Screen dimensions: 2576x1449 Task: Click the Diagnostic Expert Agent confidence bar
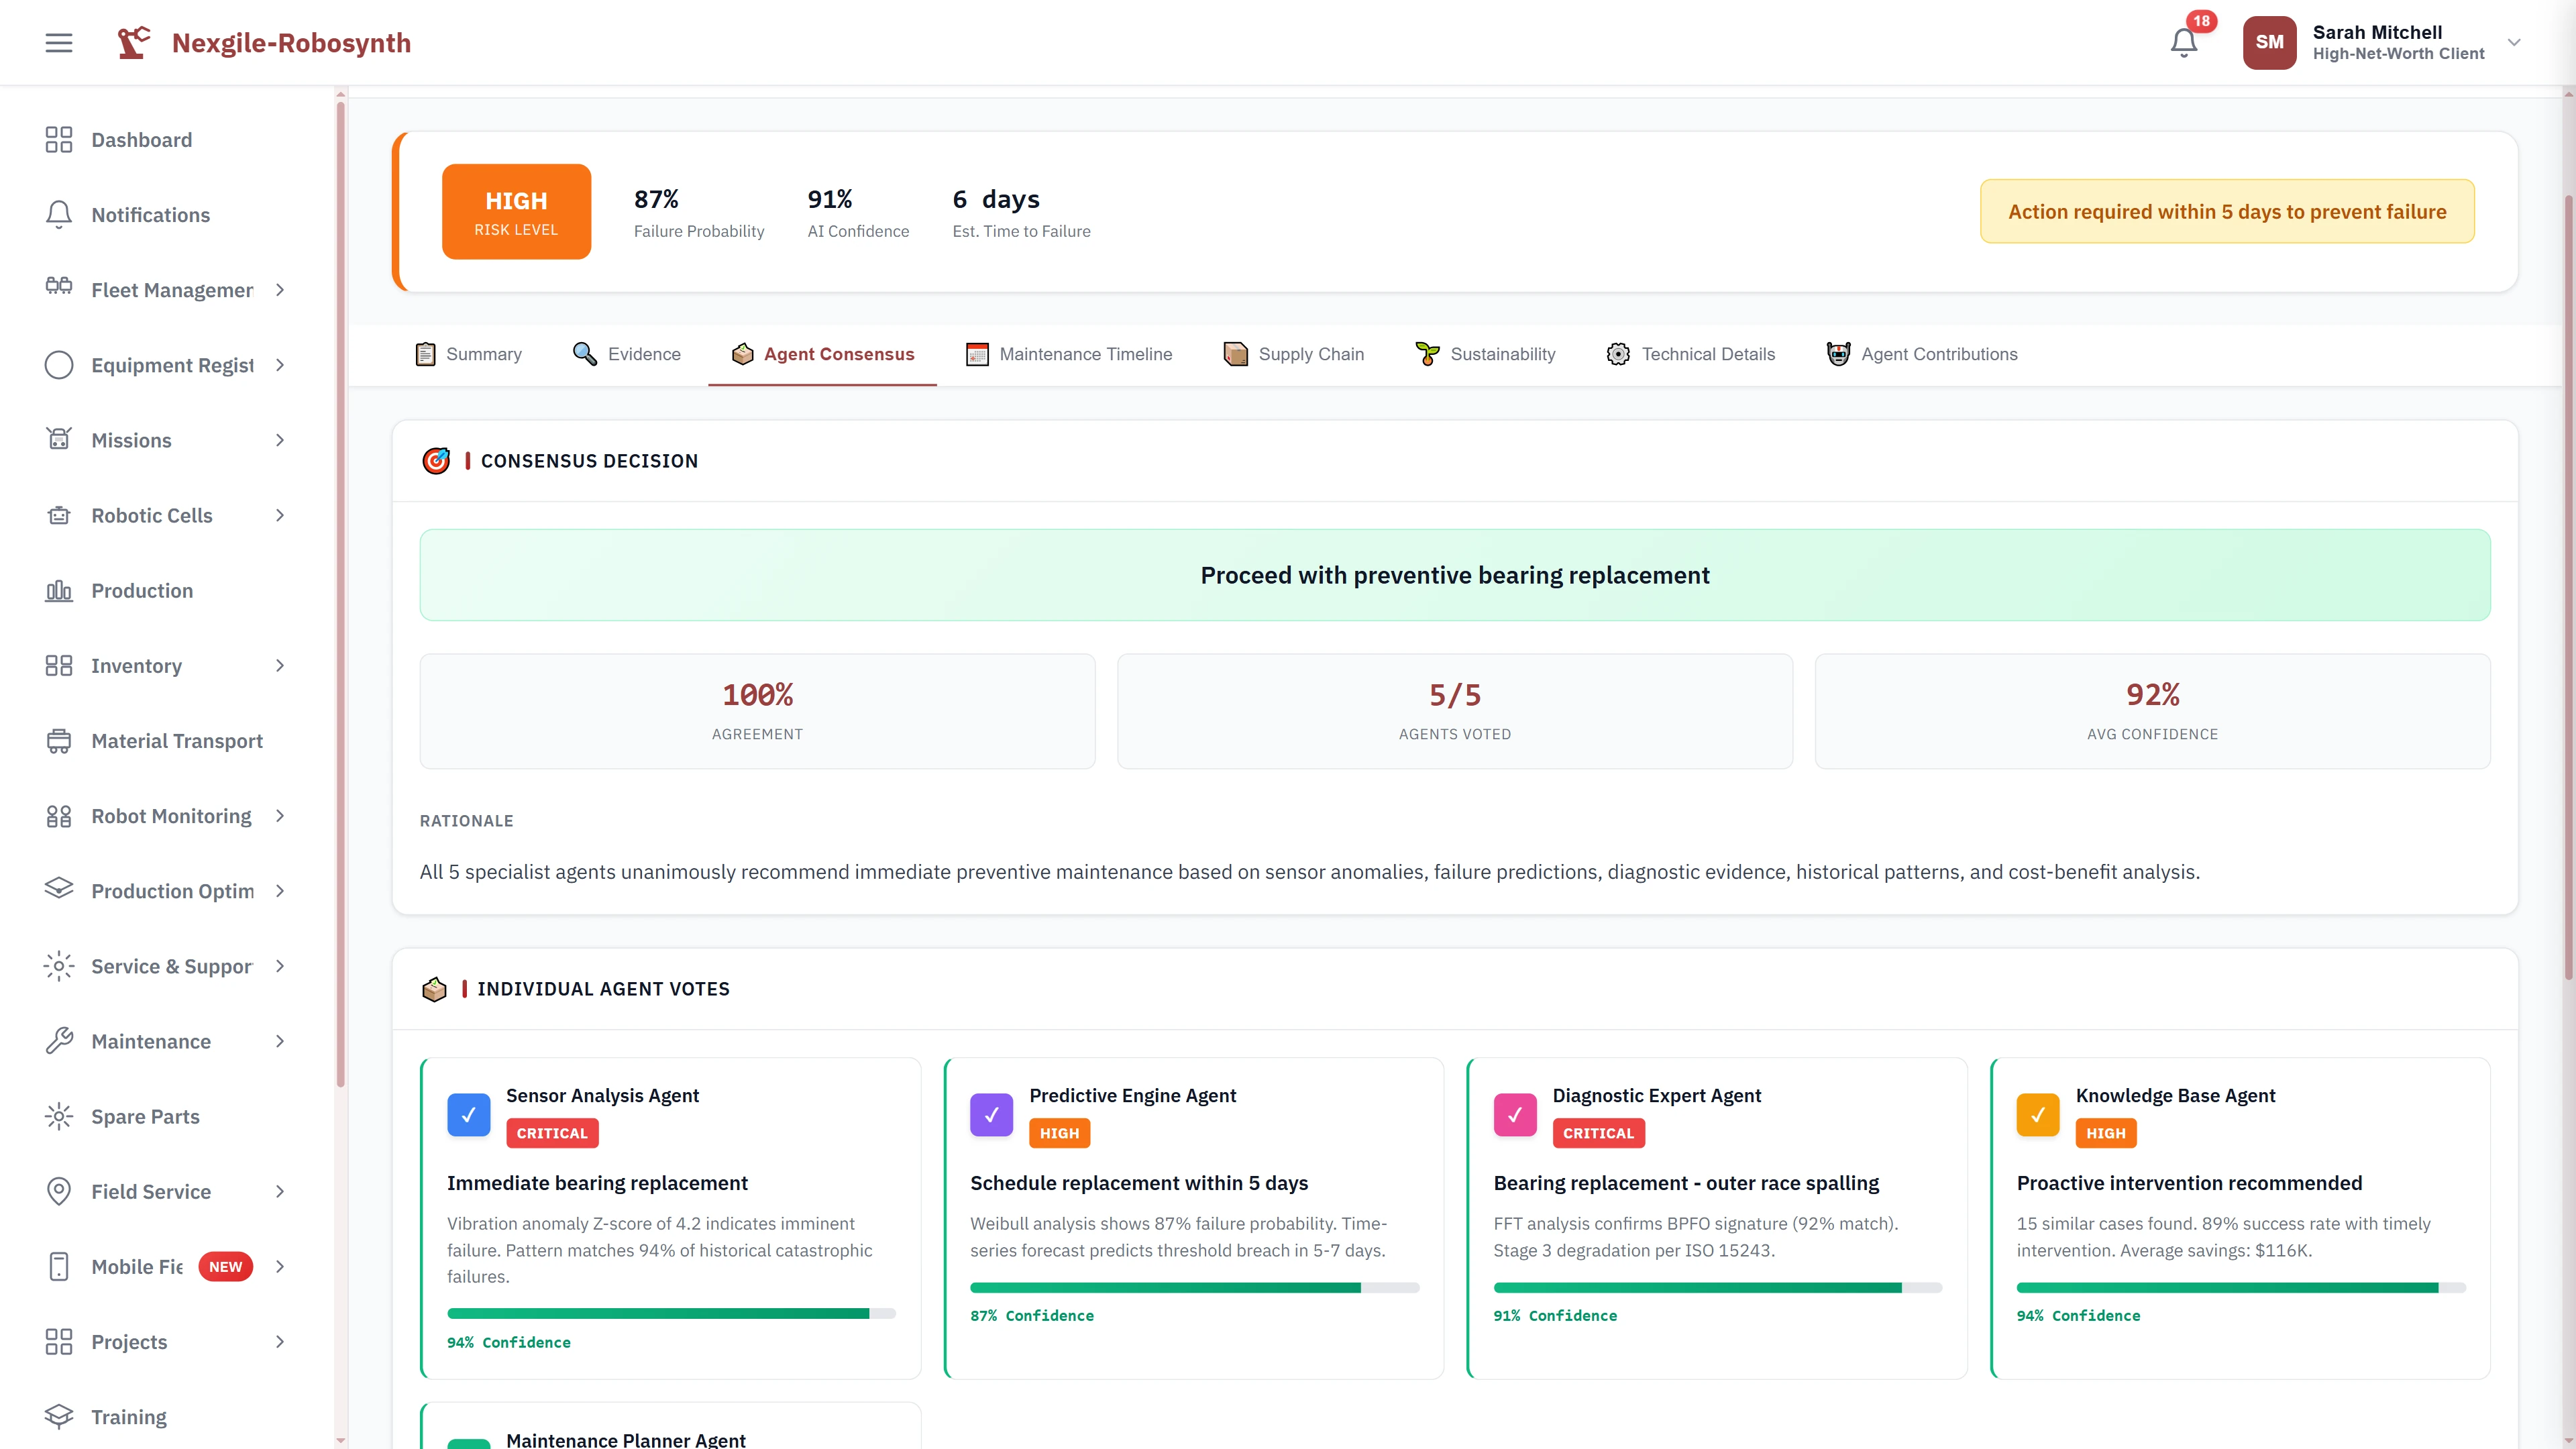click(x=1717, y=1288)
